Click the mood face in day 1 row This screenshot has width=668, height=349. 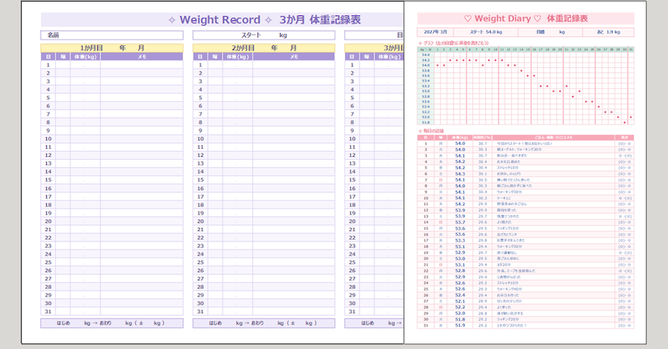[624, 144]
